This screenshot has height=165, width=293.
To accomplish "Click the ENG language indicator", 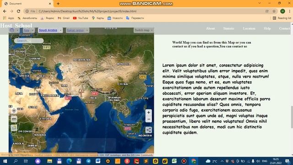I will click(265, 161).
